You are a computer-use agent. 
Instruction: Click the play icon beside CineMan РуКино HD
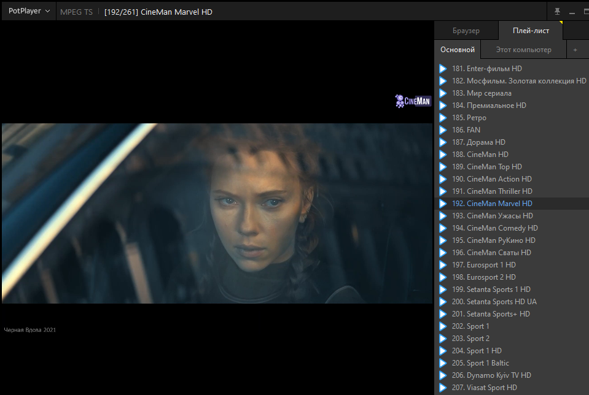(x=443, y=240)
